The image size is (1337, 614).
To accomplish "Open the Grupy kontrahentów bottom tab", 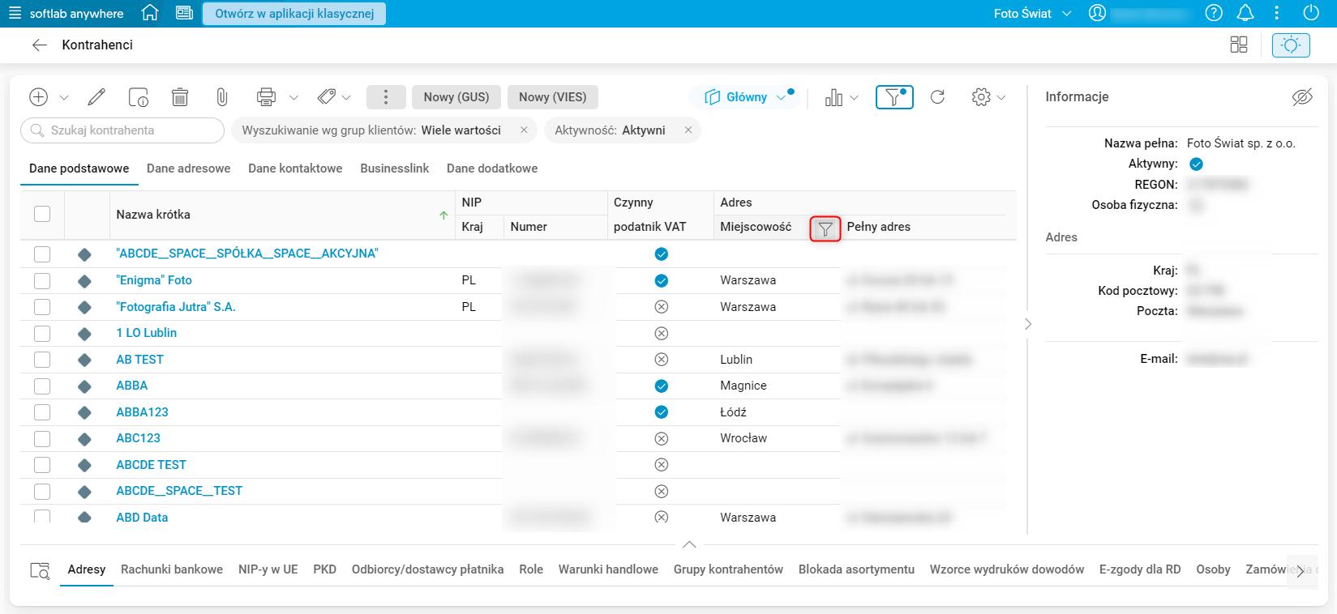I will pos(728,569).
